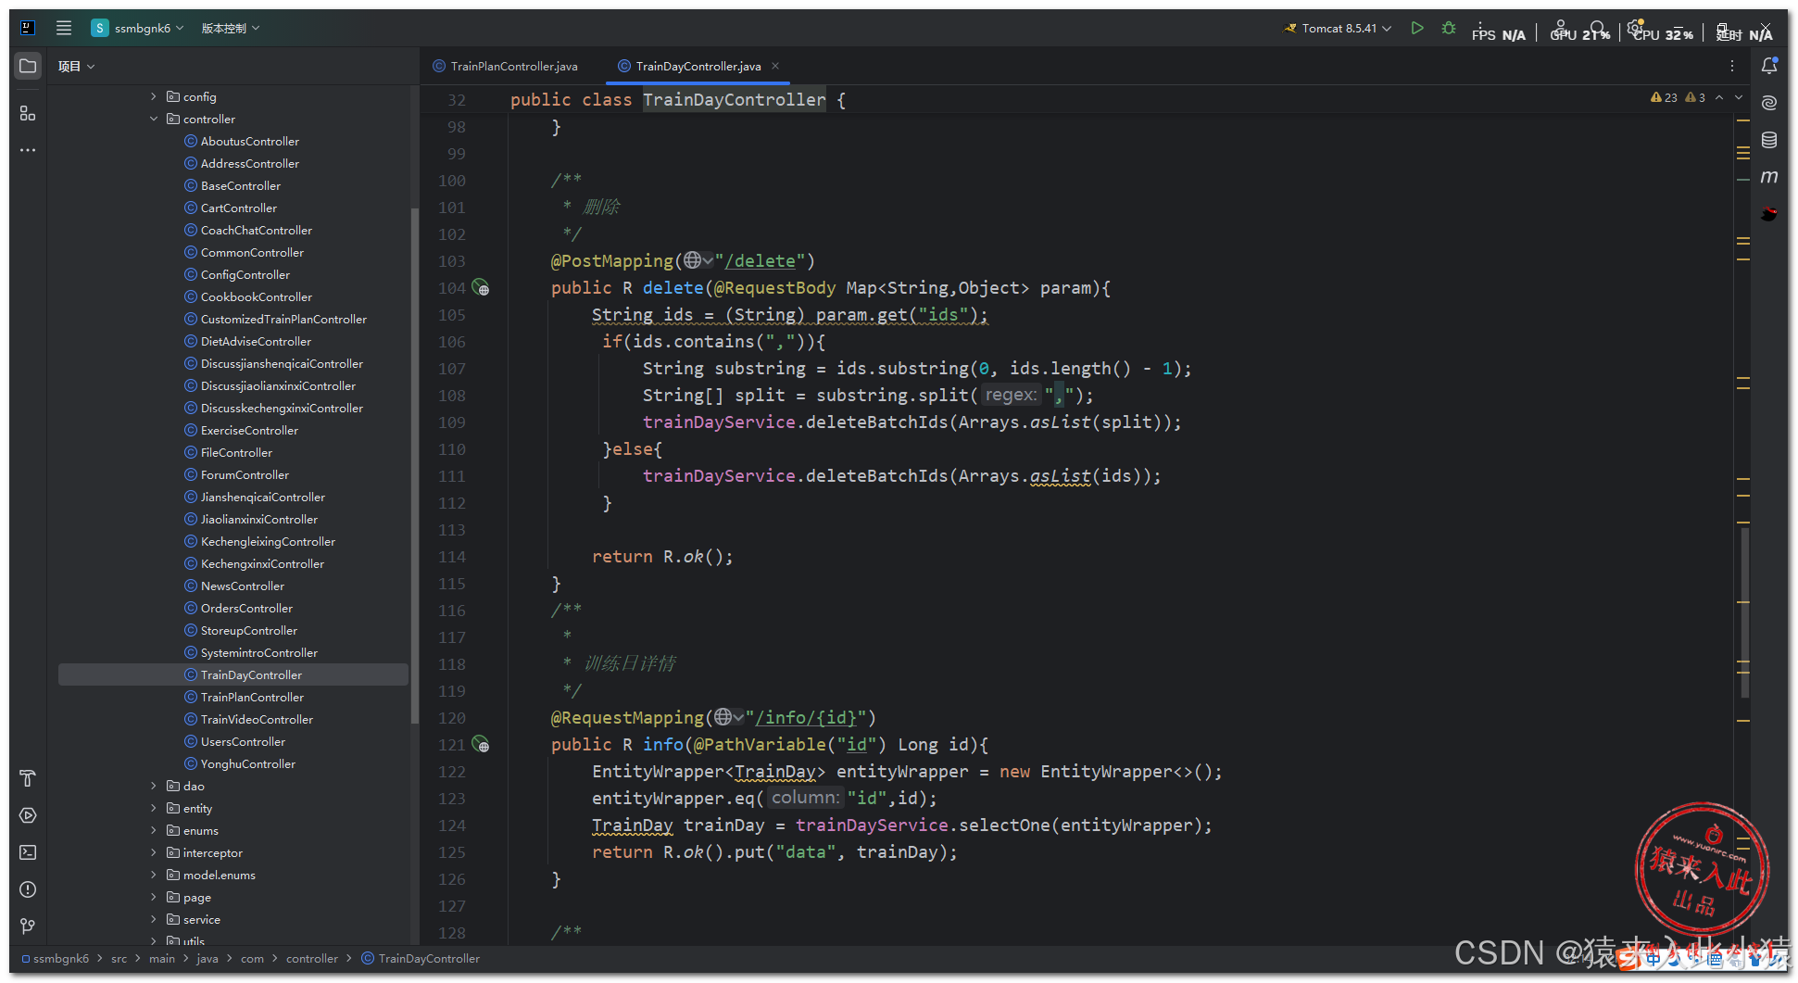
Task: Open the Database tool window
Action: click(1769, 140)
